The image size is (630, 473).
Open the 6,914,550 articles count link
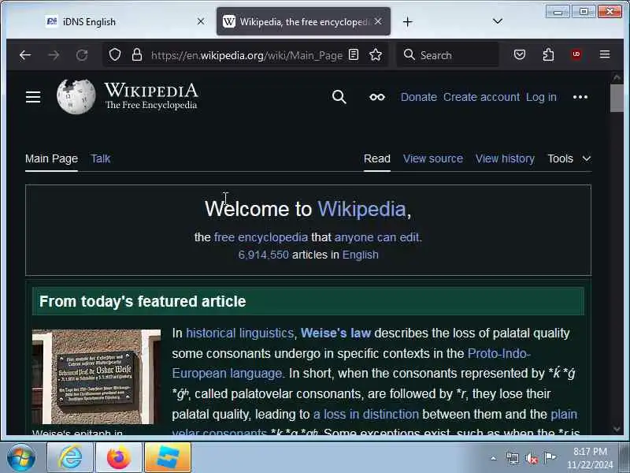tap(263, 255)
